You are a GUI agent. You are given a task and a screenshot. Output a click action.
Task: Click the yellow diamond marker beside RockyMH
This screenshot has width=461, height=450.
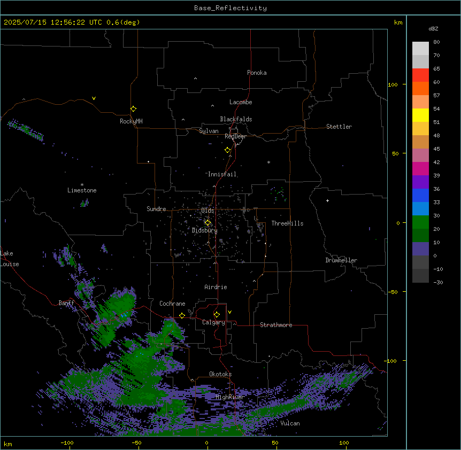(134, 109)
